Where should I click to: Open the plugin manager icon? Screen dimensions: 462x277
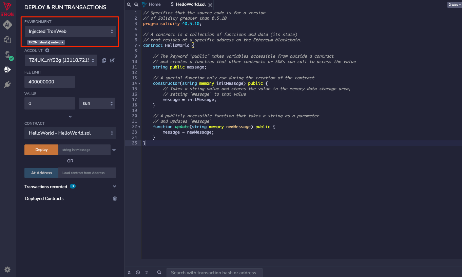click(7, 84)
